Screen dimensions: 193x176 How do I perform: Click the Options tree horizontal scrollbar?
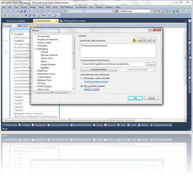point(52,92)
